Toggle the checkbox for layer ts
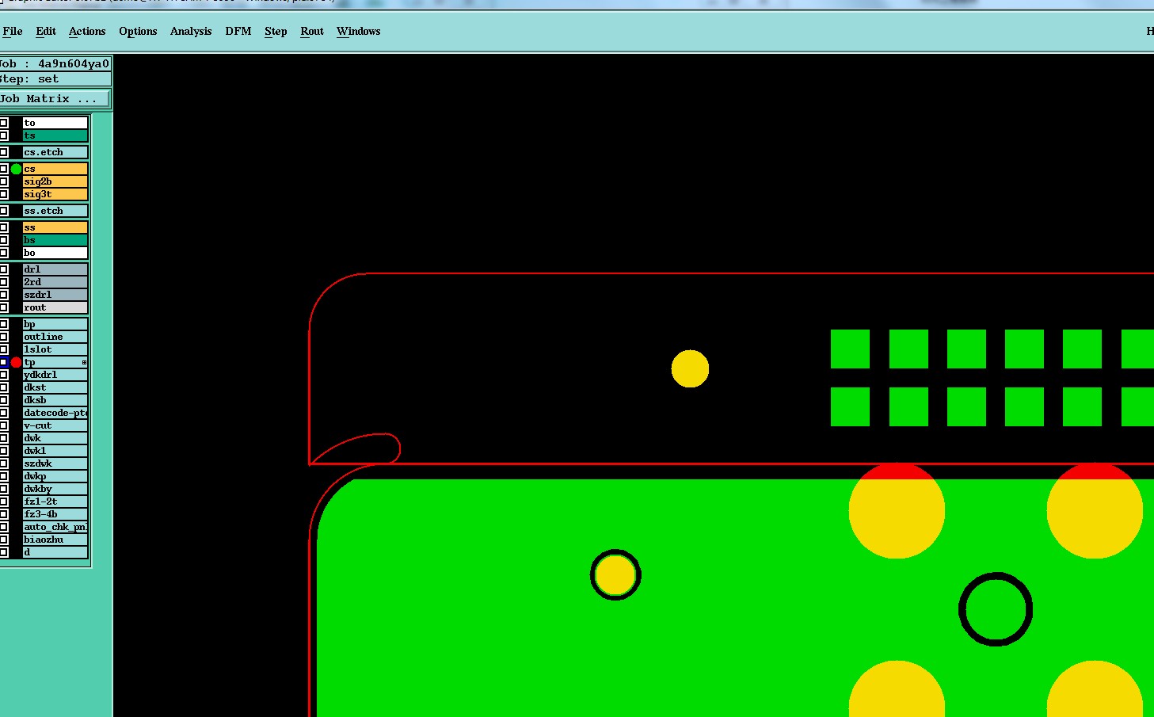This screenshot has width=1154, height=717. point(4,135)
